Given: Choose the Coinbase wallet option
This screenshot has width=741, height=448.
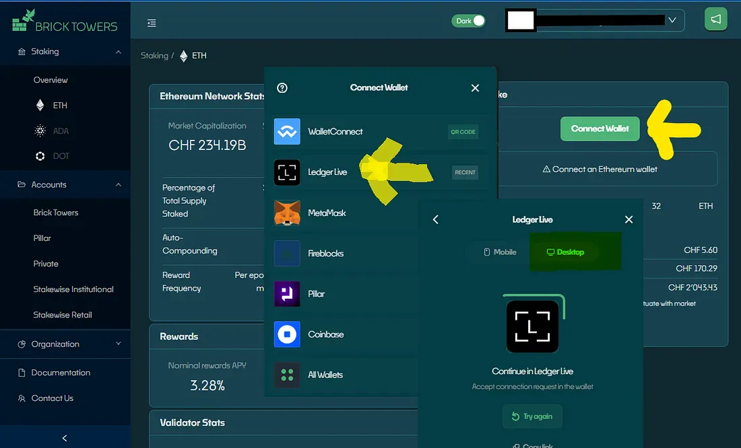Looking at the screenshot, I should (x=344, y=334).
